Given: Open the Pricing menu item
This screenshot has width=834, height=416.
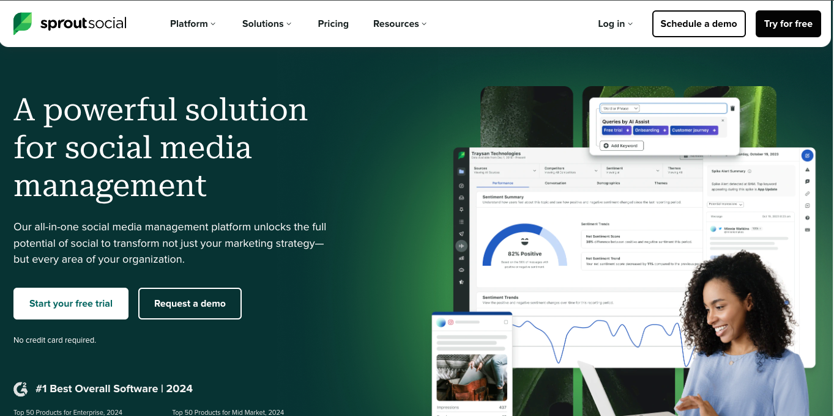Looking at the screenshot, I should 333,23.
